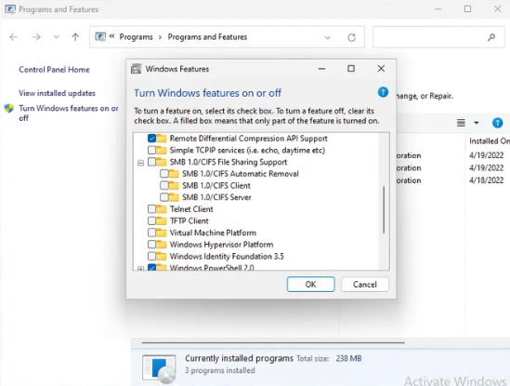Click the magnifier search icon
The width and height of the screenshot is (510, 386).
click(x=491, y=37)
